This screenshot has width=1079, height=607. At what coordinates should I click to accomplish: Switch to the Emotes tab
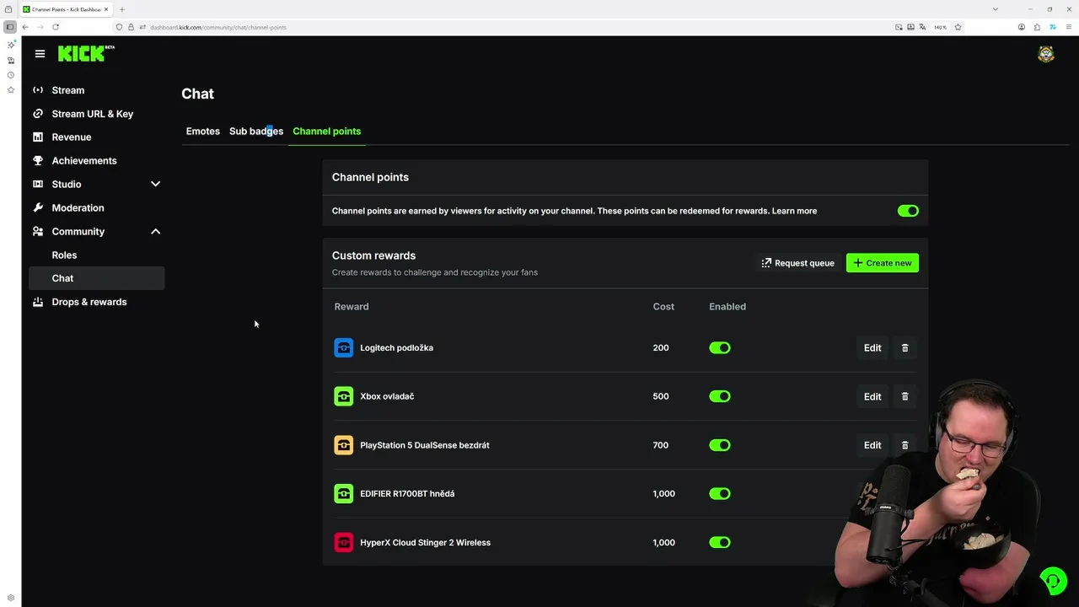tap(202, 132)
